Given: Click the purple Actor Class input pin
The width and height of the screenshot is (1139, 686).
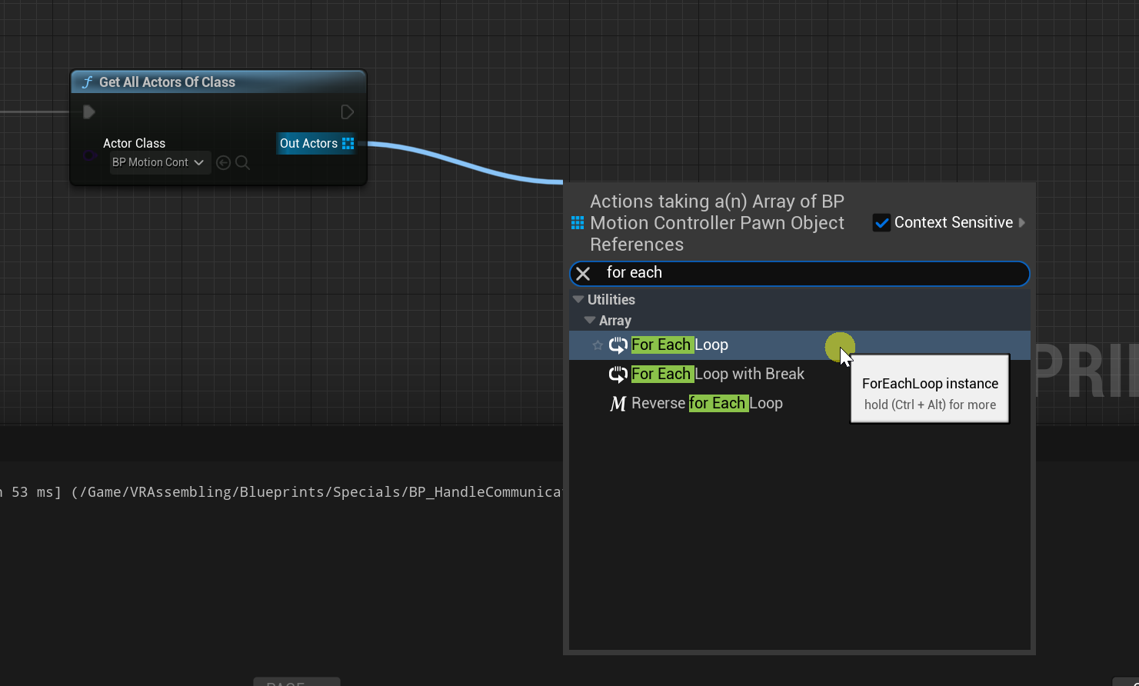Looking at the screenshot, I should pos(89,156).
